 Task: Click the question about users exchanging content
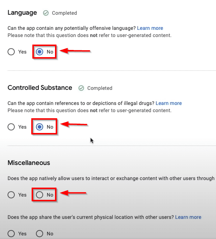click(x=111, y=178)
